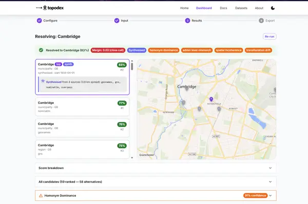Open the About page
The width and height of the screenshot is (308, 204).
[x=259, y=8]
